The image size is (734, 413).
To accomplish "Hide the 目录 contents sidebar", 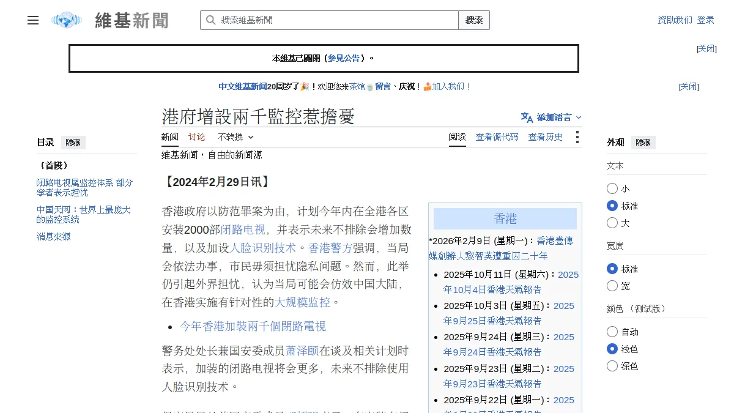I will tap(73, 143).
